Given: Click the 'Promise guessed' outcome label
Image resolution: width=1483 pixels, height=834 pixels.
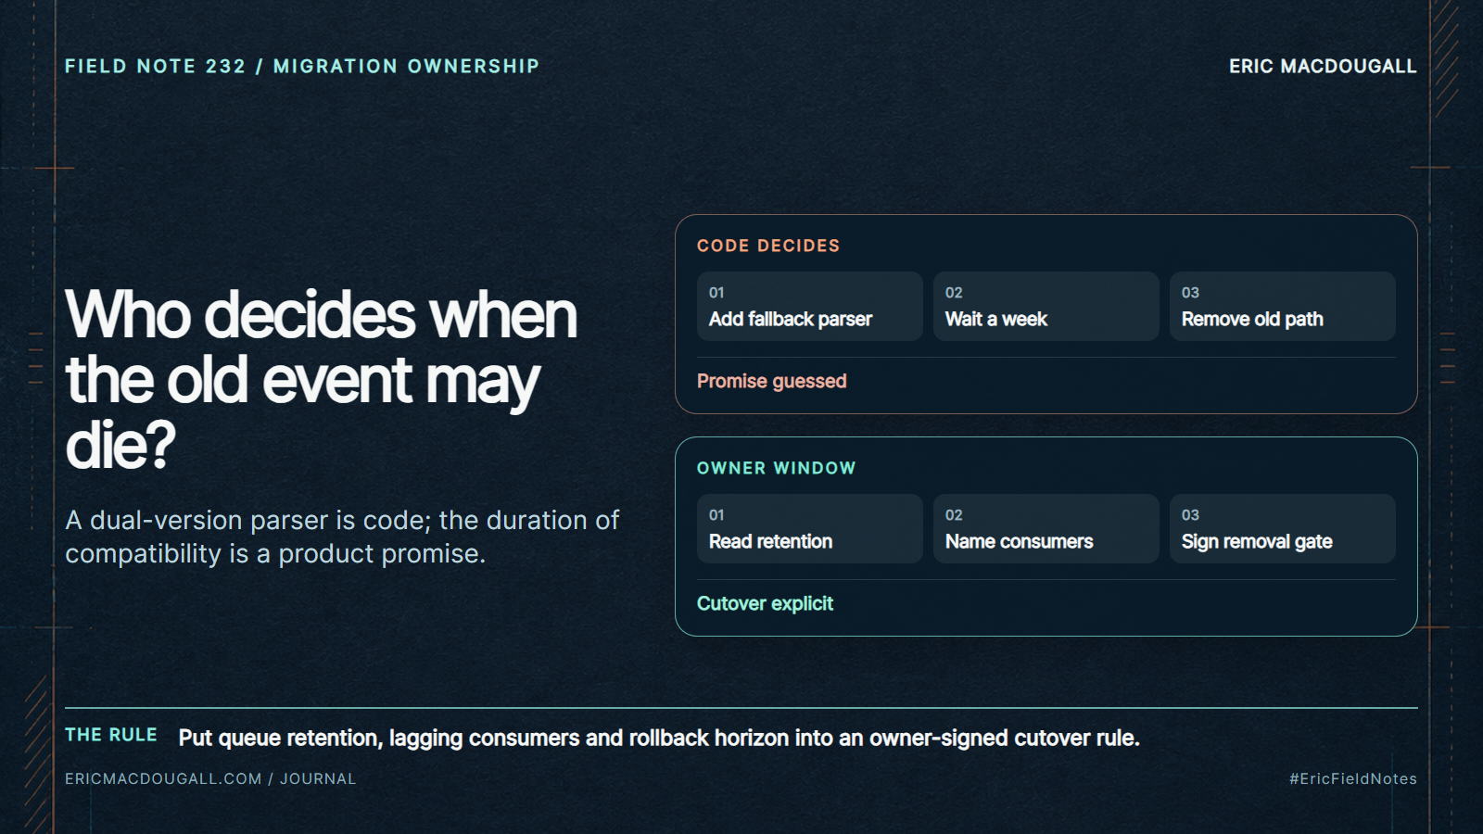Looking at the screenshot, I should pyautogui.click(x=771, y=382).
